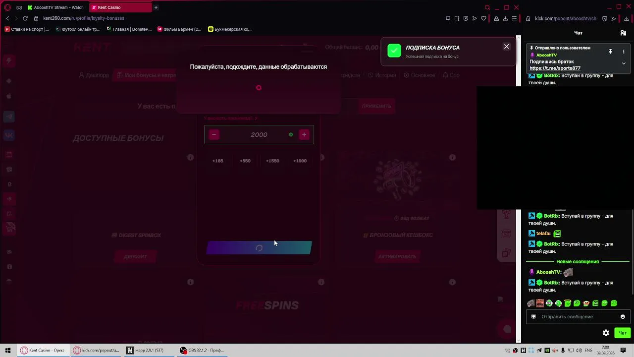
Task: Open the chat users list icon
Action: pos(623,33)
